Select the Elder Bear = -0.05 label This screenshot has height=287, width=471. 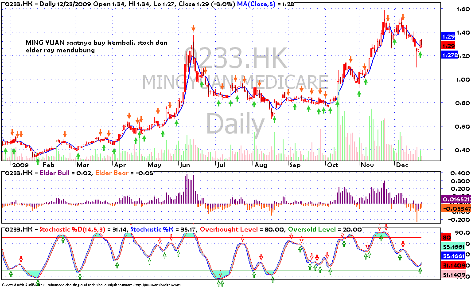(124, 173)
